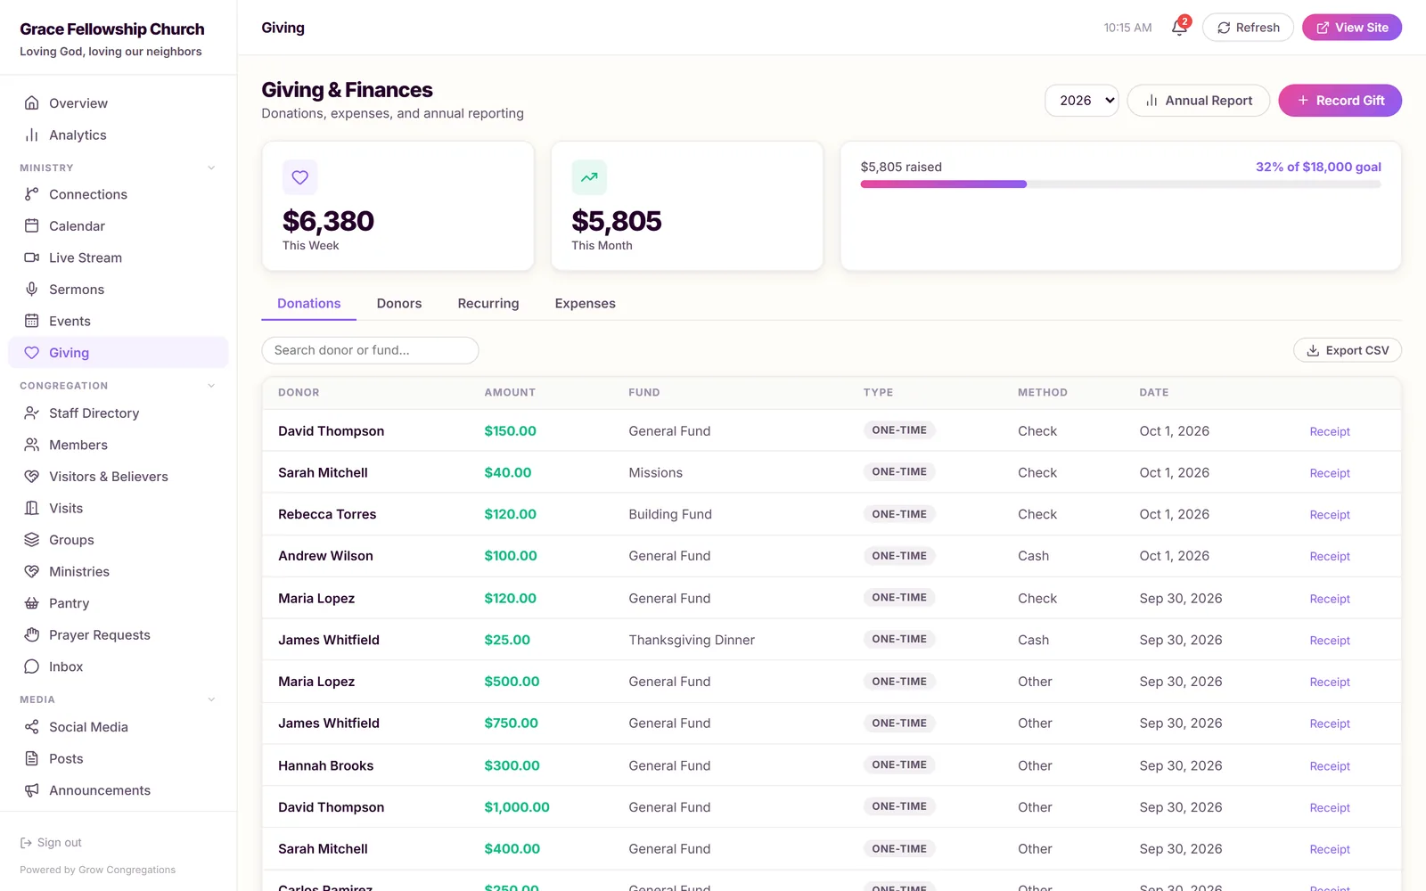This screenshot has width=1426, height=891.
Task: Click the fundraising goal progress bar
Action: [x=1120, y=184]
